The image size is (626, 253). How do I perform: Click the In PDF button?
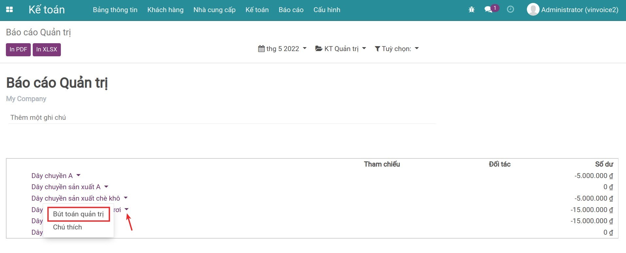pos(18,49)
